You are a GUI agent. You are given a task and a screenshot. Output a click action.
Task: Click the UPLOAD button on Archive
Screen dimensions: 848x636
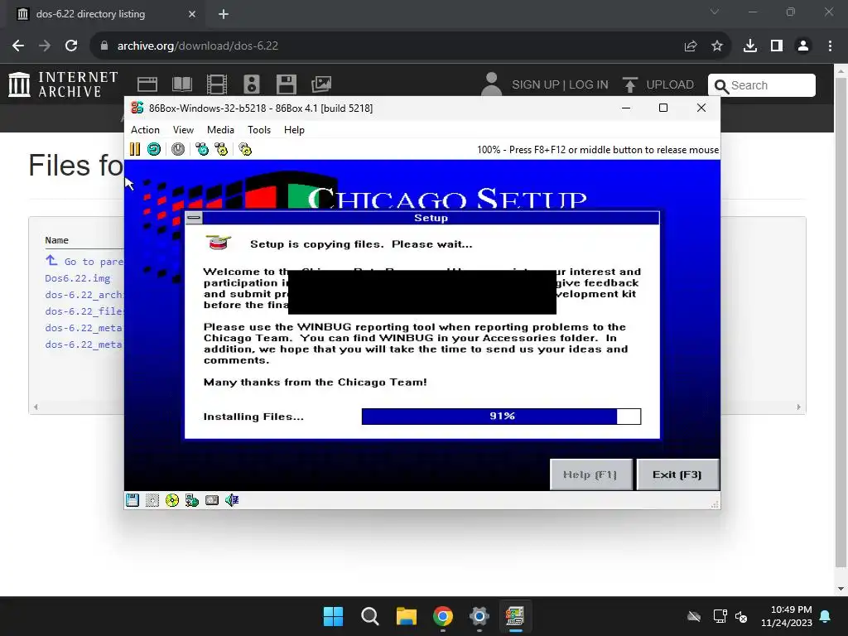coord(658,85)
